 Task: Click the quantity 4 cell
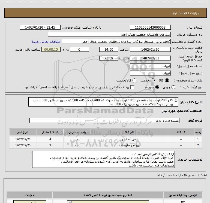[50, 139]
